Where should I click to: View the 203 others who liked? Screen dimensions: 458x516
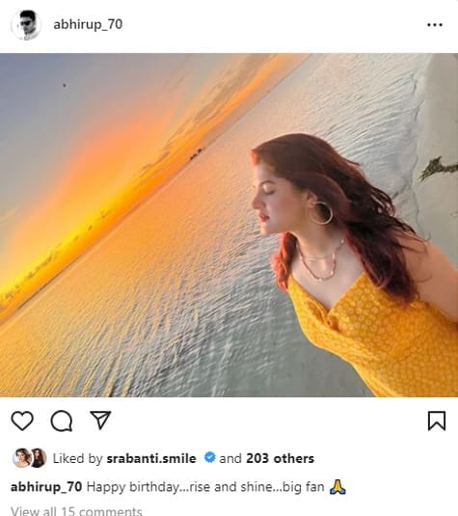click(x=280, y=458)
